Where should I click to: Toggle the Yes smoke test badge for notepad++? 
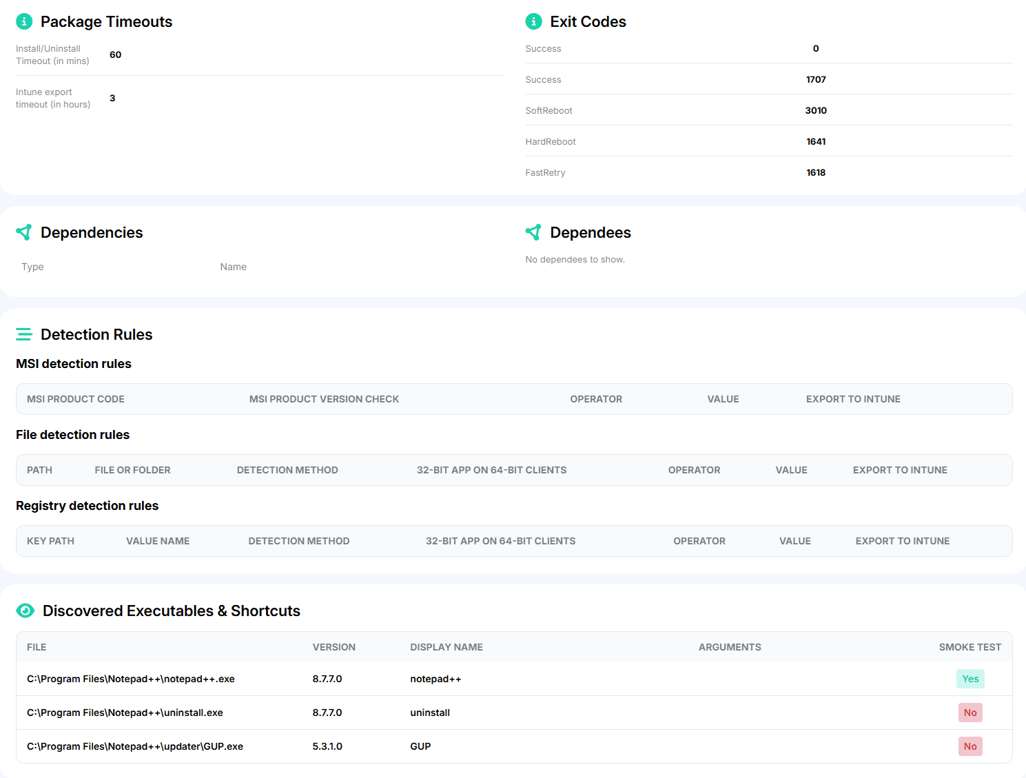969,679
